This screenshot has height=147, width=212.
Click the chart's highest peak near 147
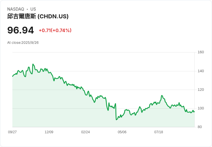(33, 64)
